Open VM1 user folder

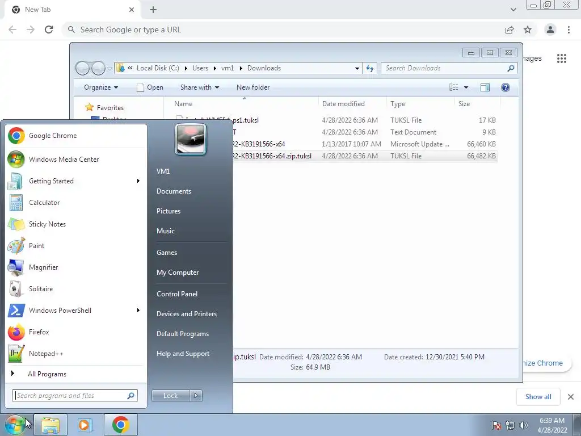tap(163, 171)
